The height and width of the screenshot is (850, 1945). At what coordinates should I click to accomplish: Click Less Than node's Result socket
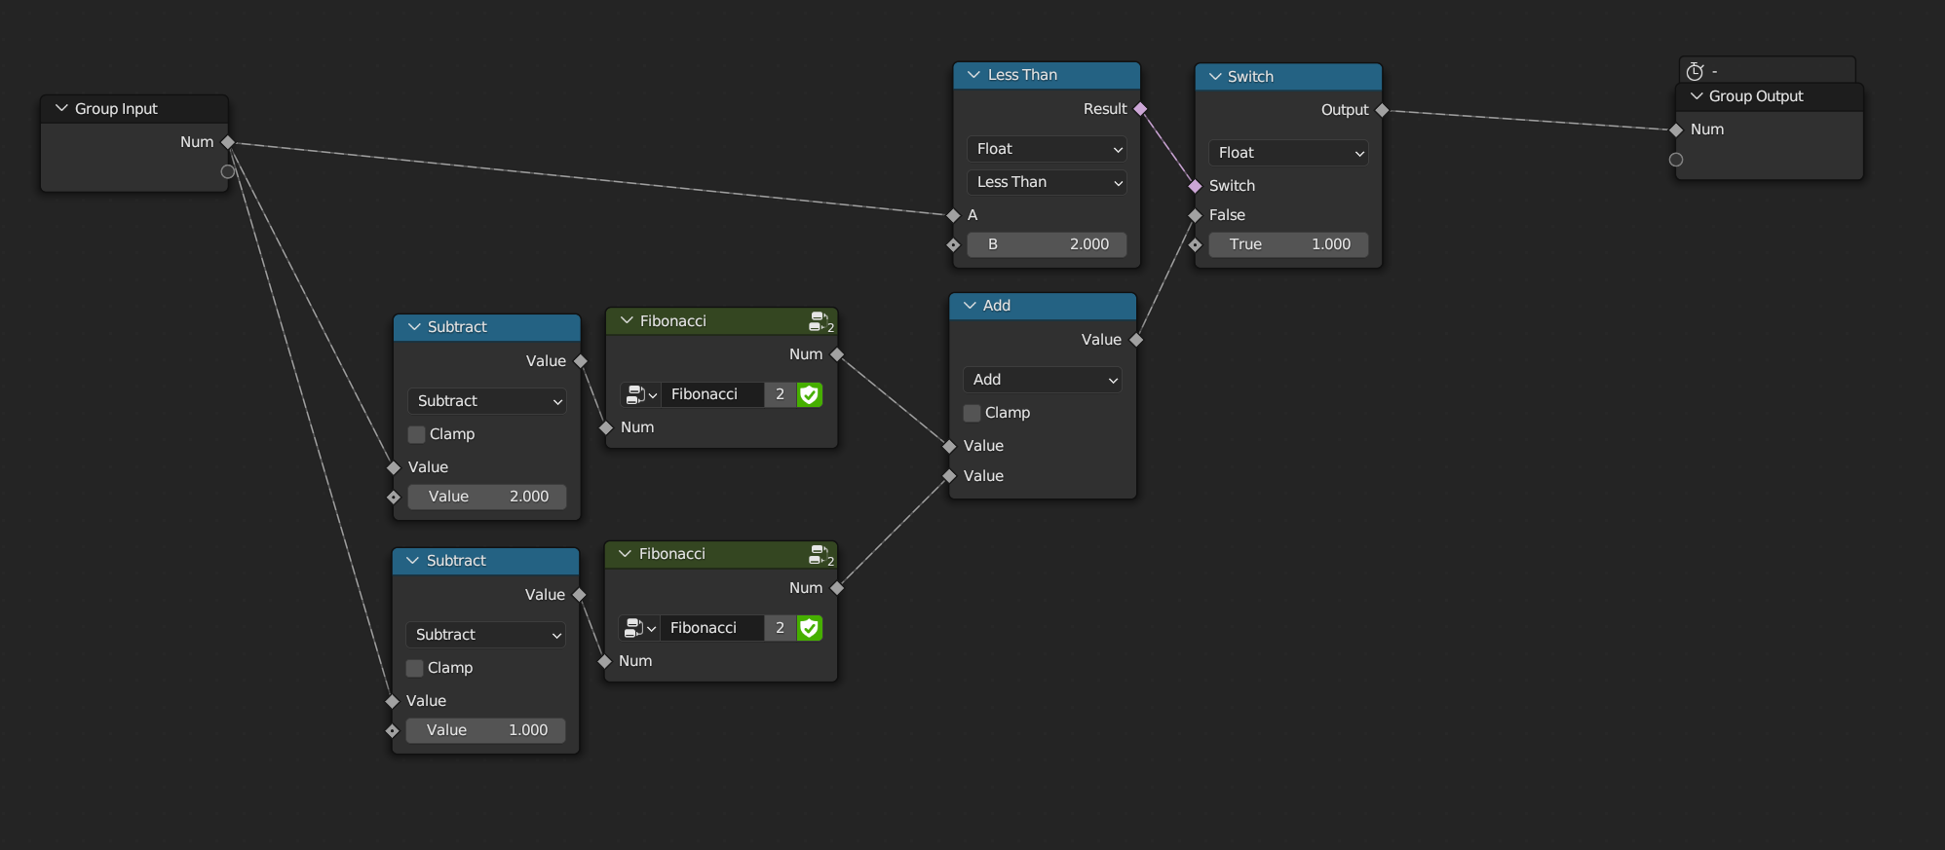[x=1140, y=109]
